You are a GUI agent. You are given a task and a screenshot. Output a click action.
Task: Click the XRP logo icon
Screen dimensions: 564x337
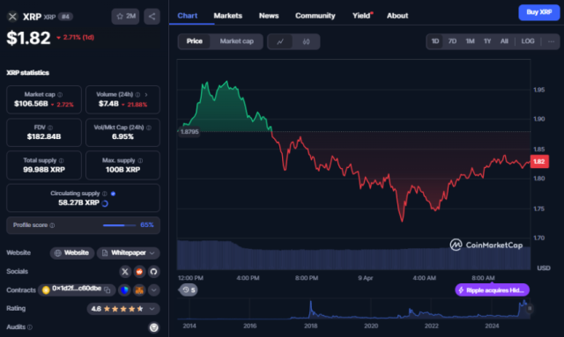[12, 17]
